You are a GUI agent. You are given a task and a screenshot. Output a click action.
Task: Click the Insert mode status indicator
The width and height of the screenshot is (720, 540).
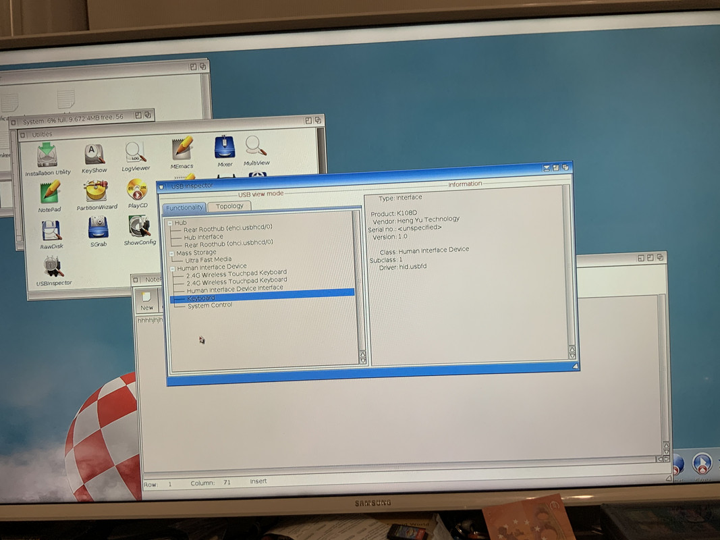258,481
